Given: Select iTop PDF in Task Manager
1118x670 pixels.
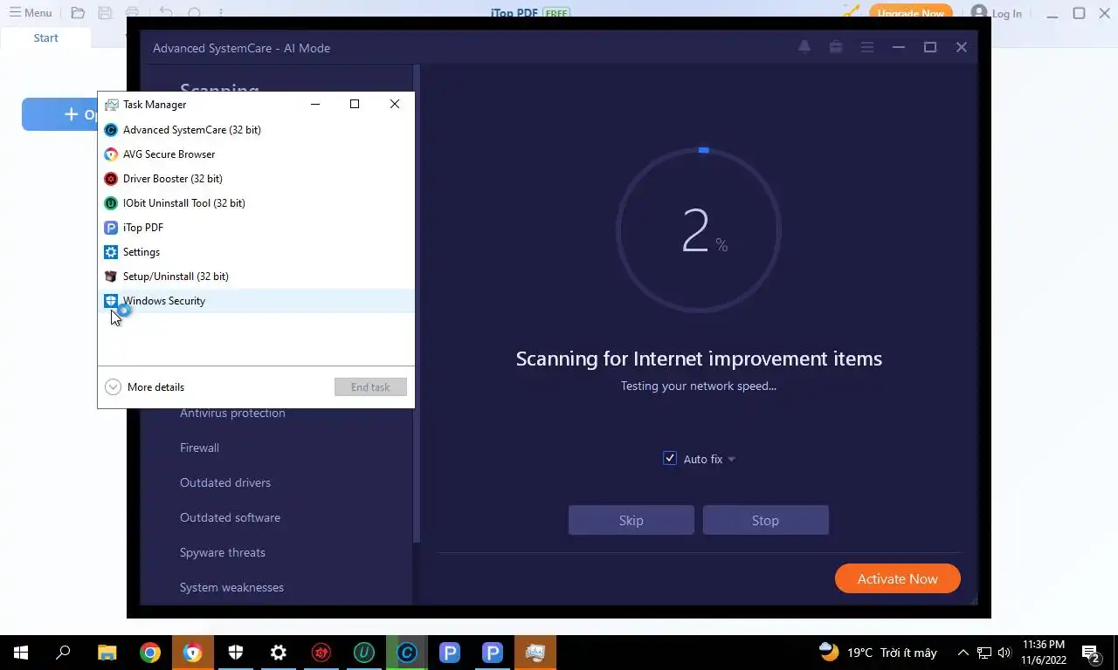Looking at the screenshot, I should tap(256, 228).
